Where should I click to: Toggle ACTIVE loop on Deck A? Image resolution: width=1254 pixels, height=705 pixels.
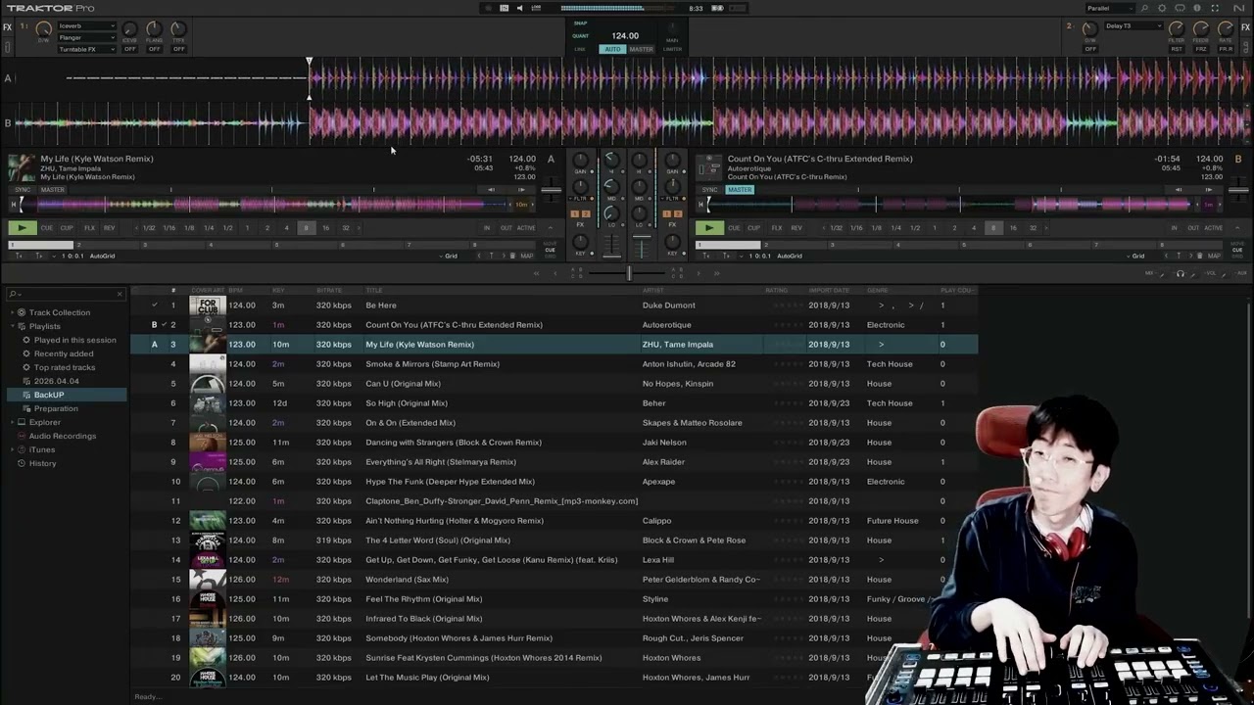(527, 228)
